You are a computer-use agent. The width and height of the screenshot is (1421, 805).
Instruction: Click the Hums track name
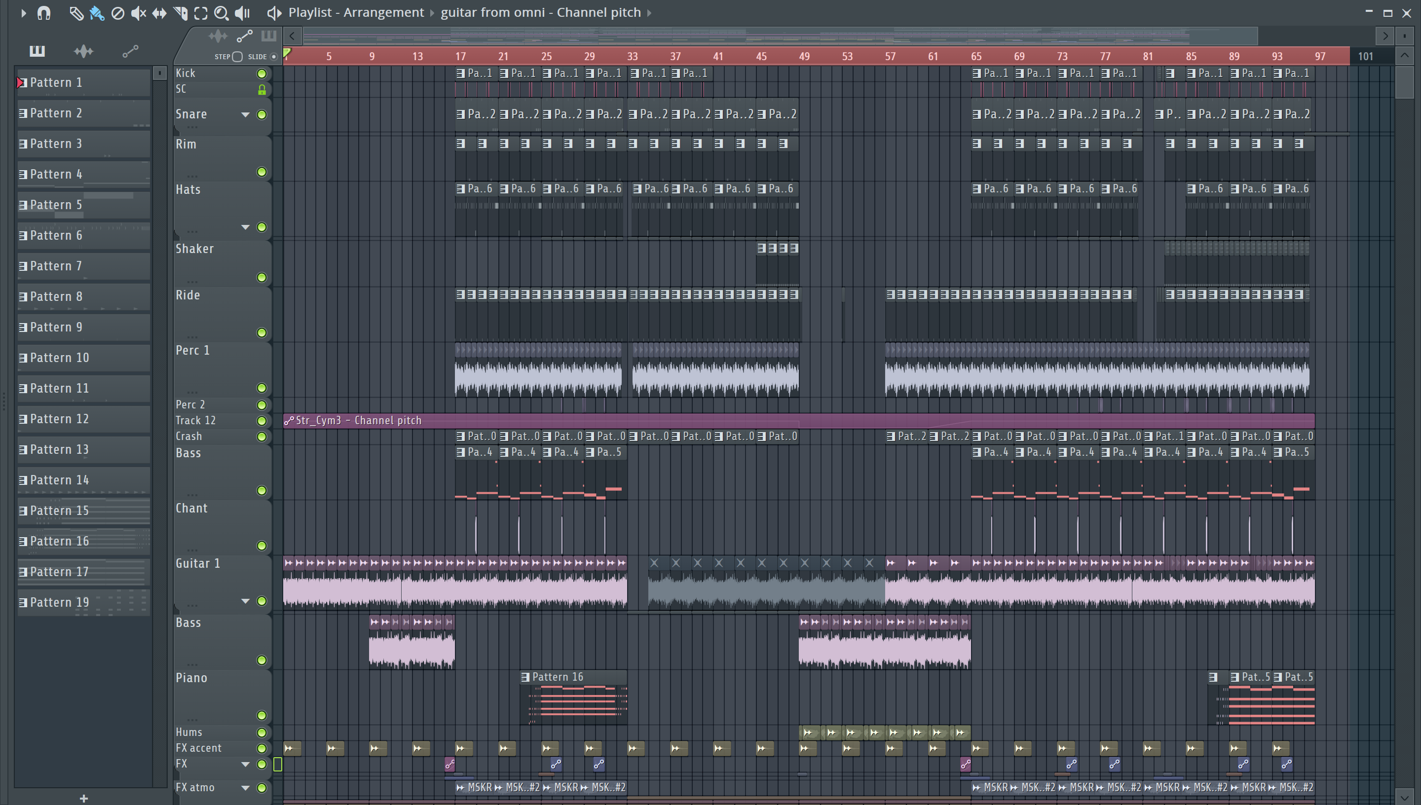[188, 732]
